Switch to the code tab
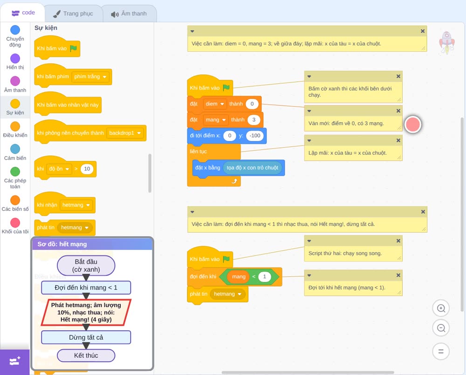466x375 pixels. [23, 13]
